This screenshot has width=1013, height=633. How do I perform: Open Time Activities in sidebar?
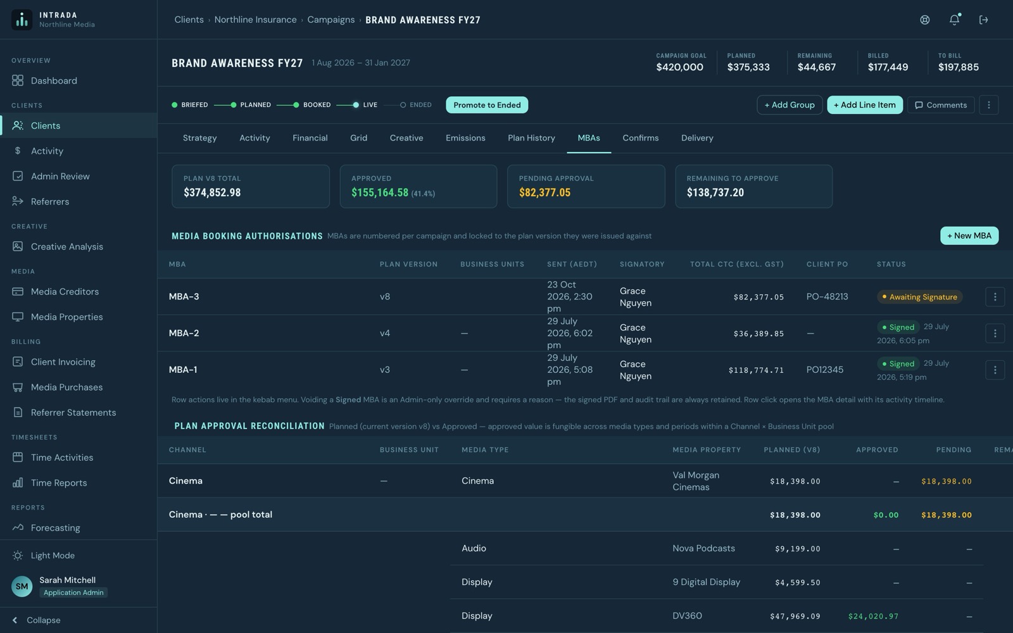tap(79, 457)
